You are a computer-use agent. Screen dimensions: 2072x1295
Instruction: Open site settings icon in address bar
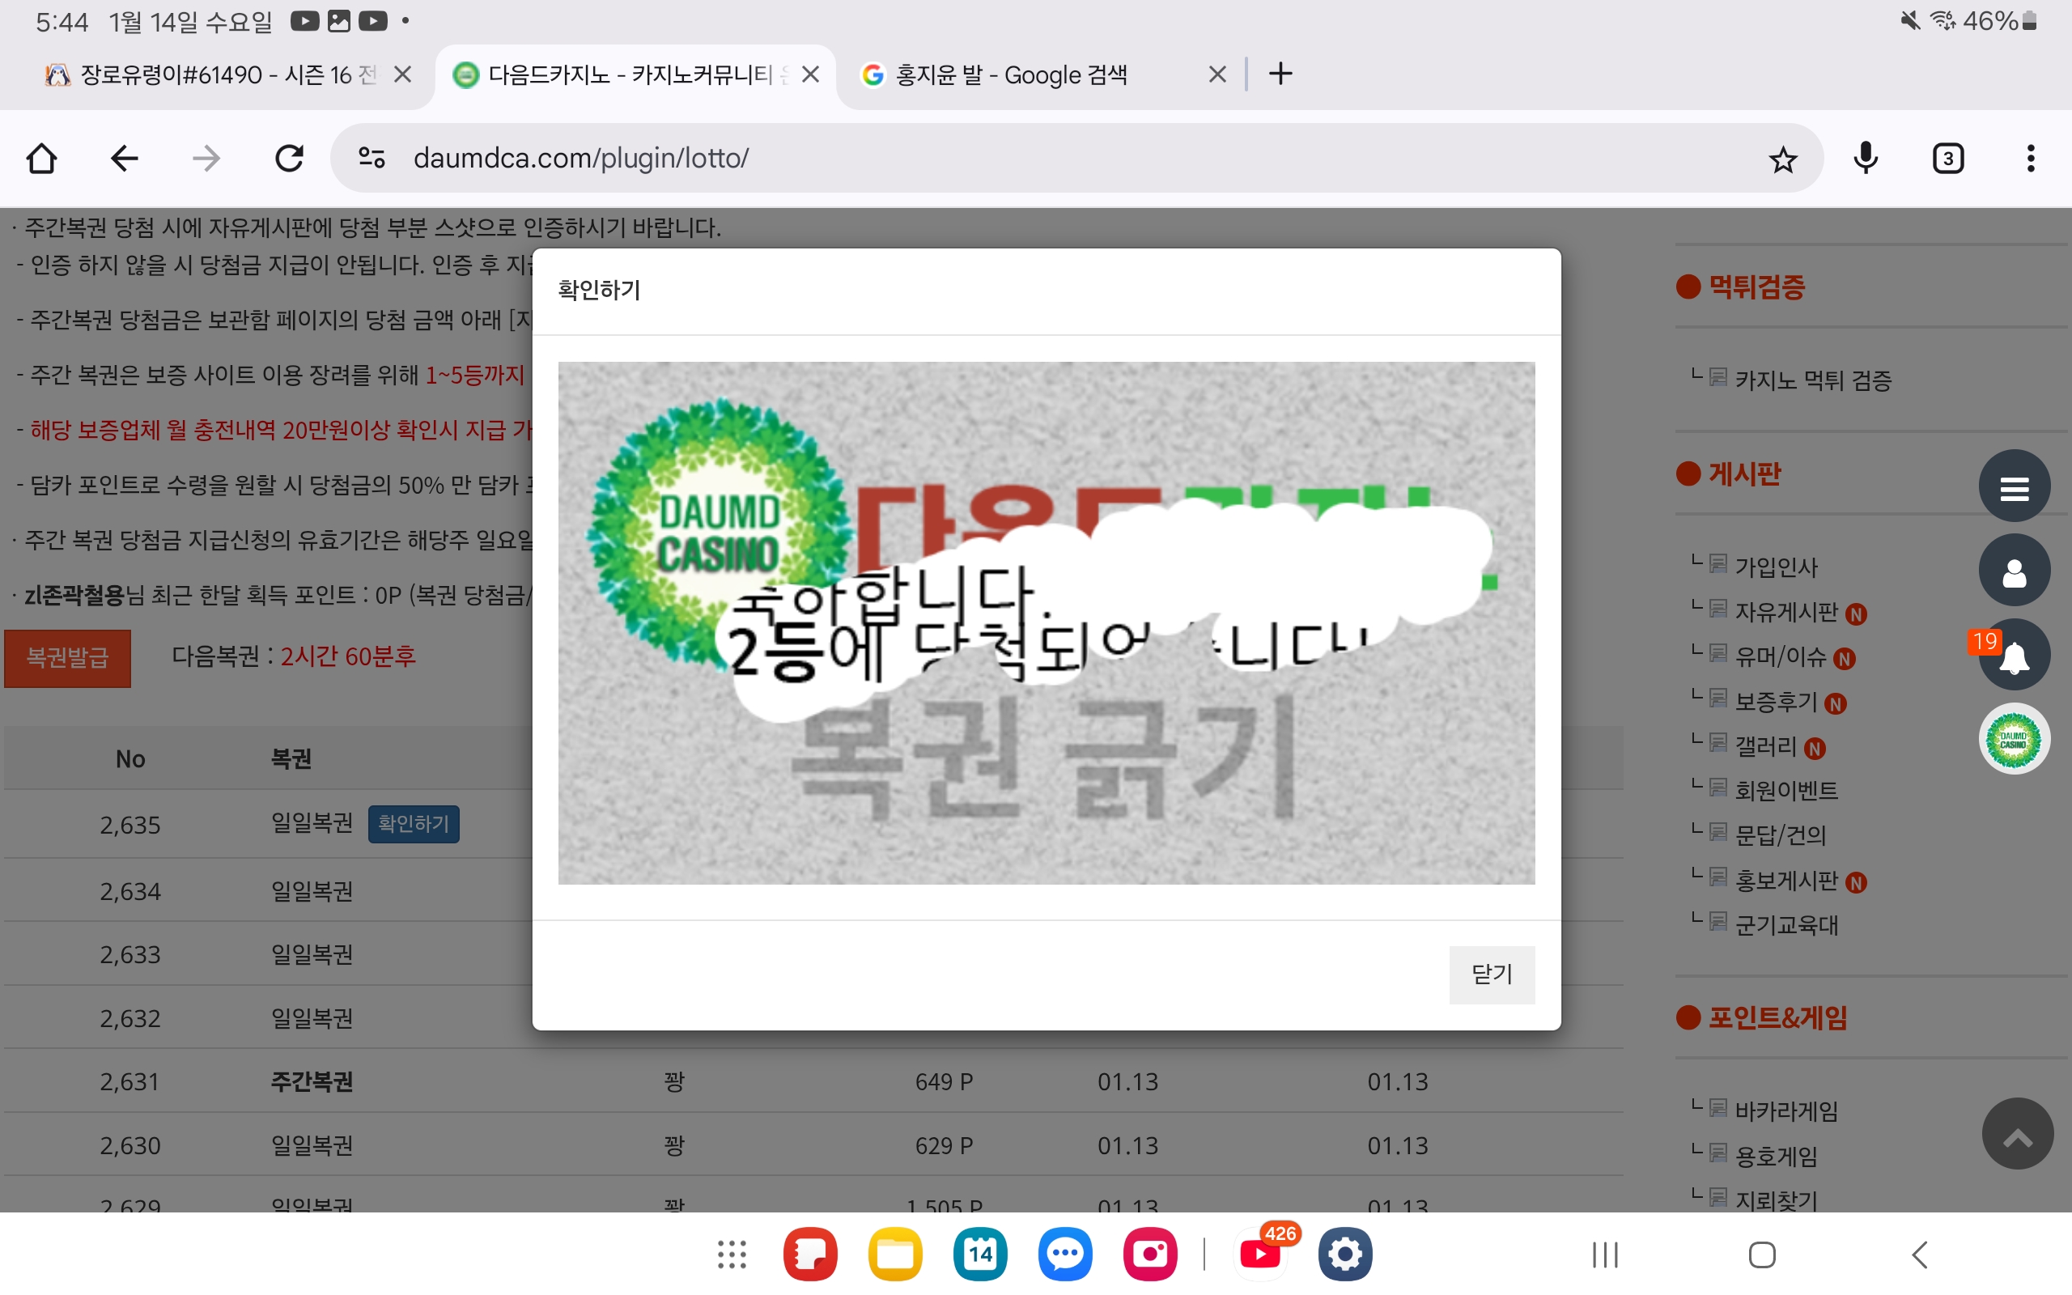(x=372, y=159)
